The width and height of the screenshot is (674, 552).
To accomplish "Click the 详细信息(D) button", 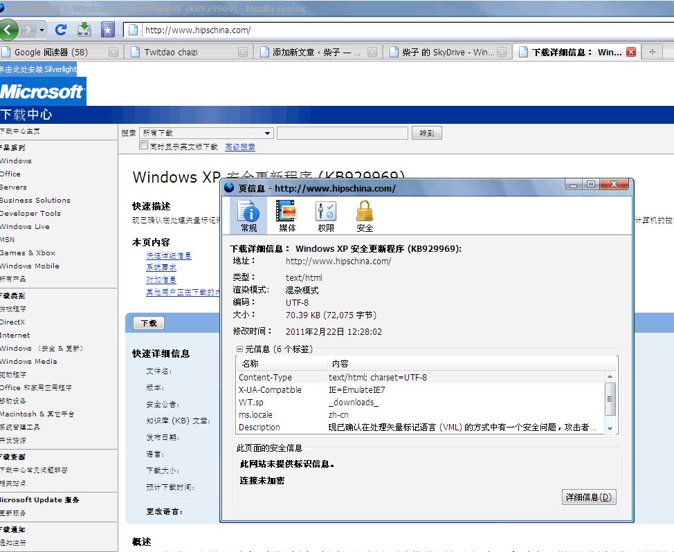I will pyautogui.click(x=589, y=497).
